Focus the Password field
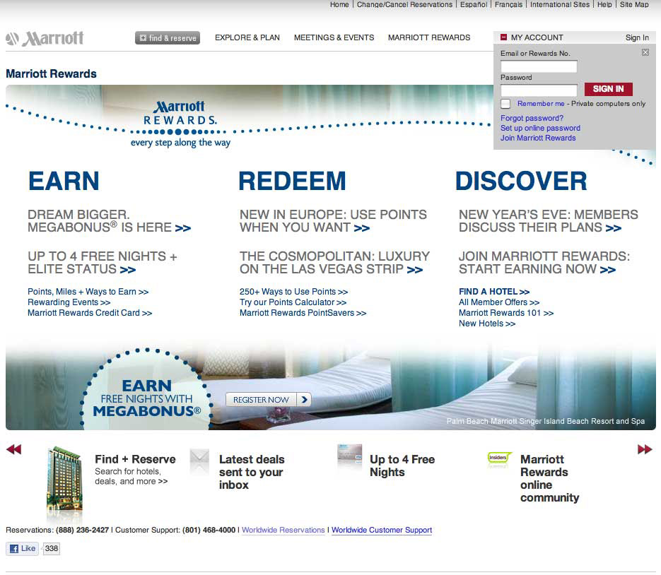 [x=538, y=90]
